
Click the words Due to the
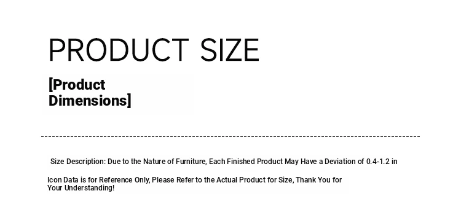point(125,162)
